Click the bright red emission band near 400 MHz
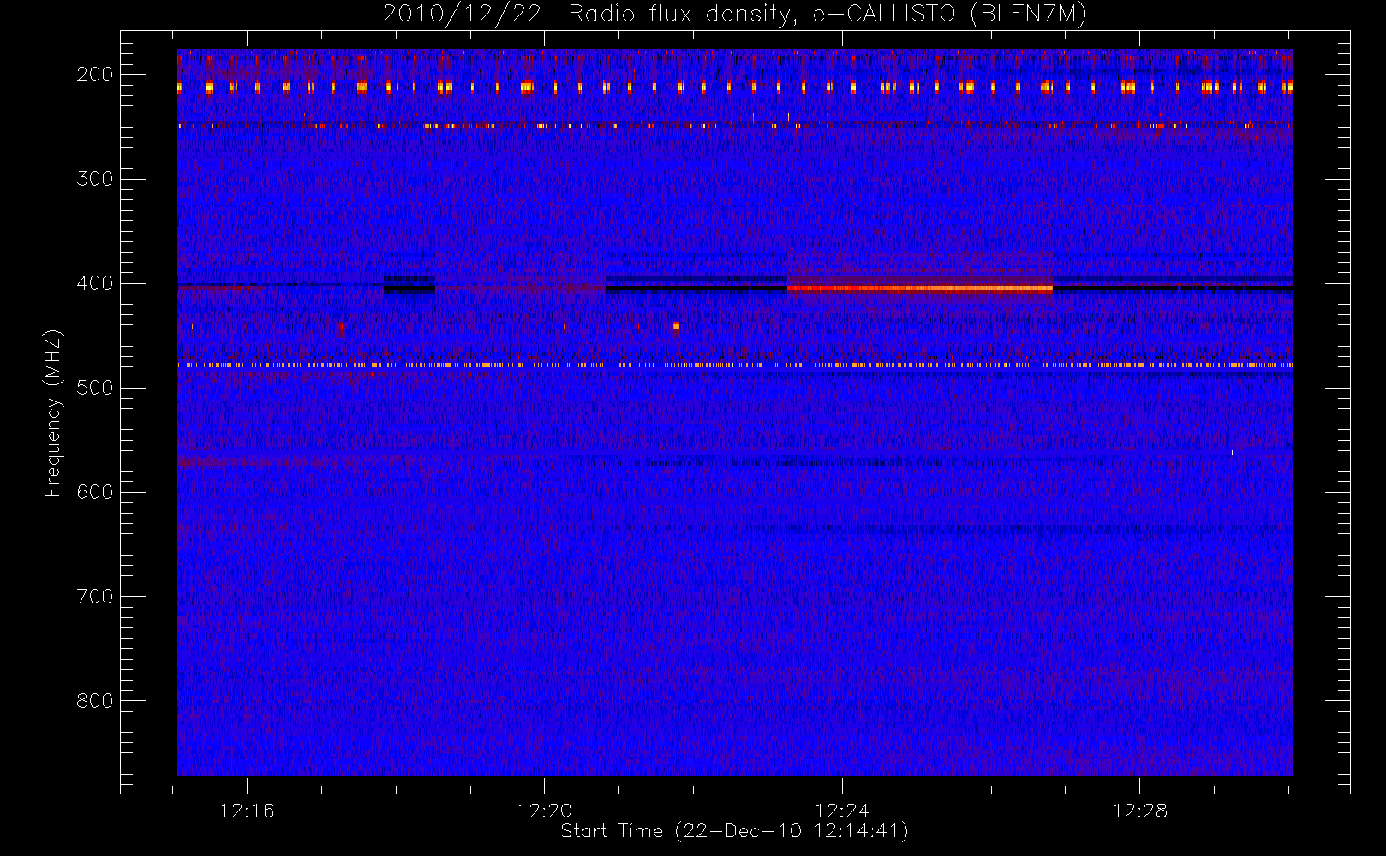Image resolution: width=1386 pixels, height=856 pixels. pyautogui.click(x=920, y=288)
